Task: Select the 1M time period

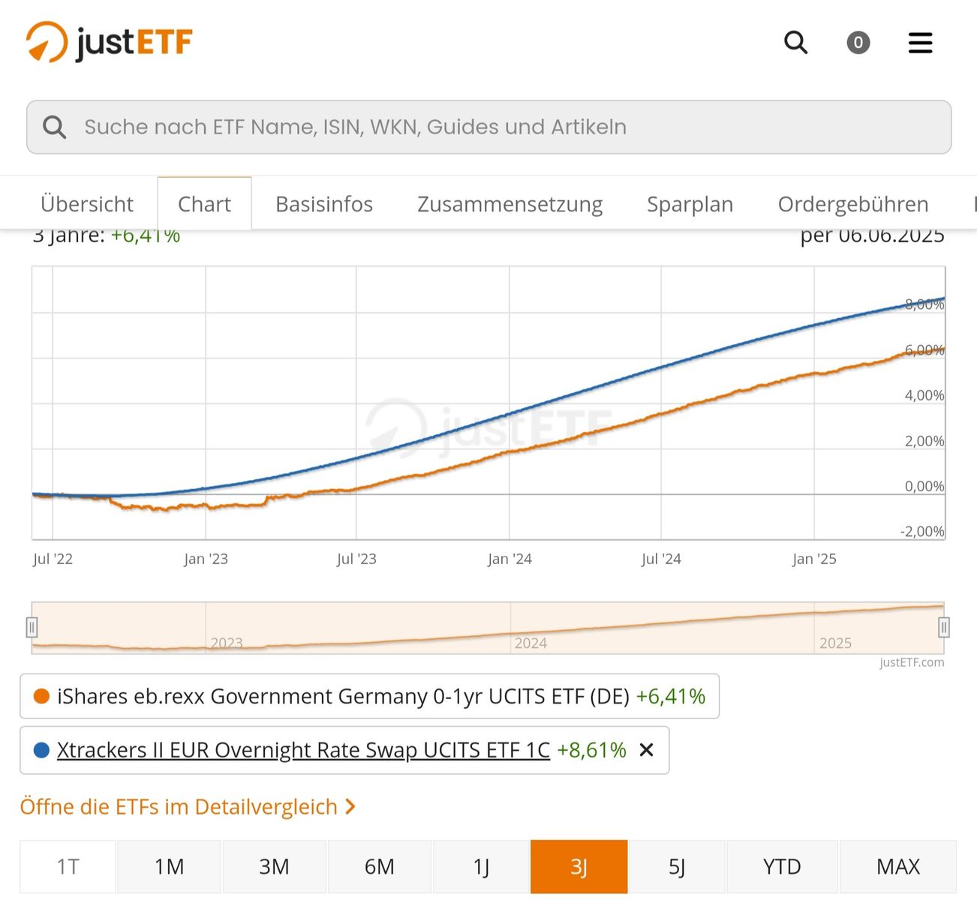Action: (x=169, y=867)
